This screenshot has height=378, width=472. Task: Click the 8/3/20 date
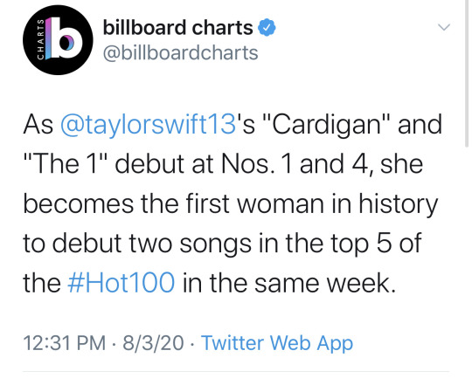153,343
